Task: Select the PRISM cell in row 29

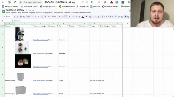Action: click(x=63, y=88)
